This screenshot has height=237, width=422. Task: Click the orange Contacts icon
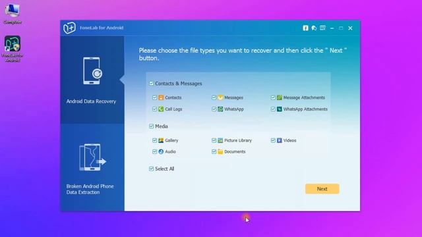[161, 97]
